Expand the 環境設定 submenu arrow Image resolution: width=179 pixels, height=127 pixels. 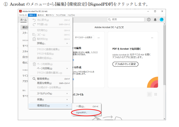pos(67,106)
